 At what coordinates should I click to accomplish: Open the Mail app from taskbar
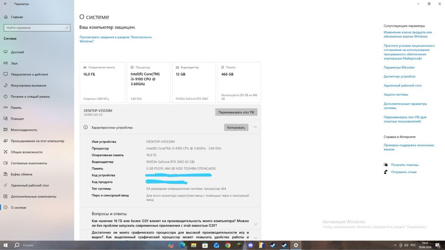click(x=216, y=245)
